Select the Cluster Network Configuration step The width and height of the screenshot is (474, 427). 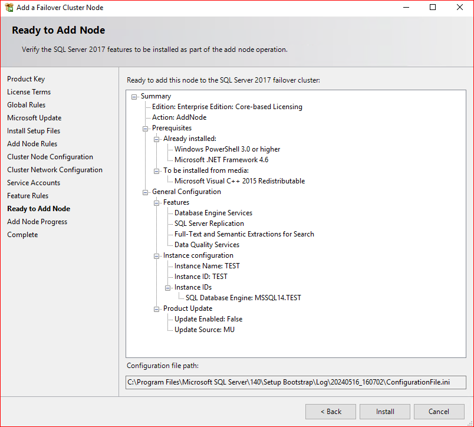point(55,170)
